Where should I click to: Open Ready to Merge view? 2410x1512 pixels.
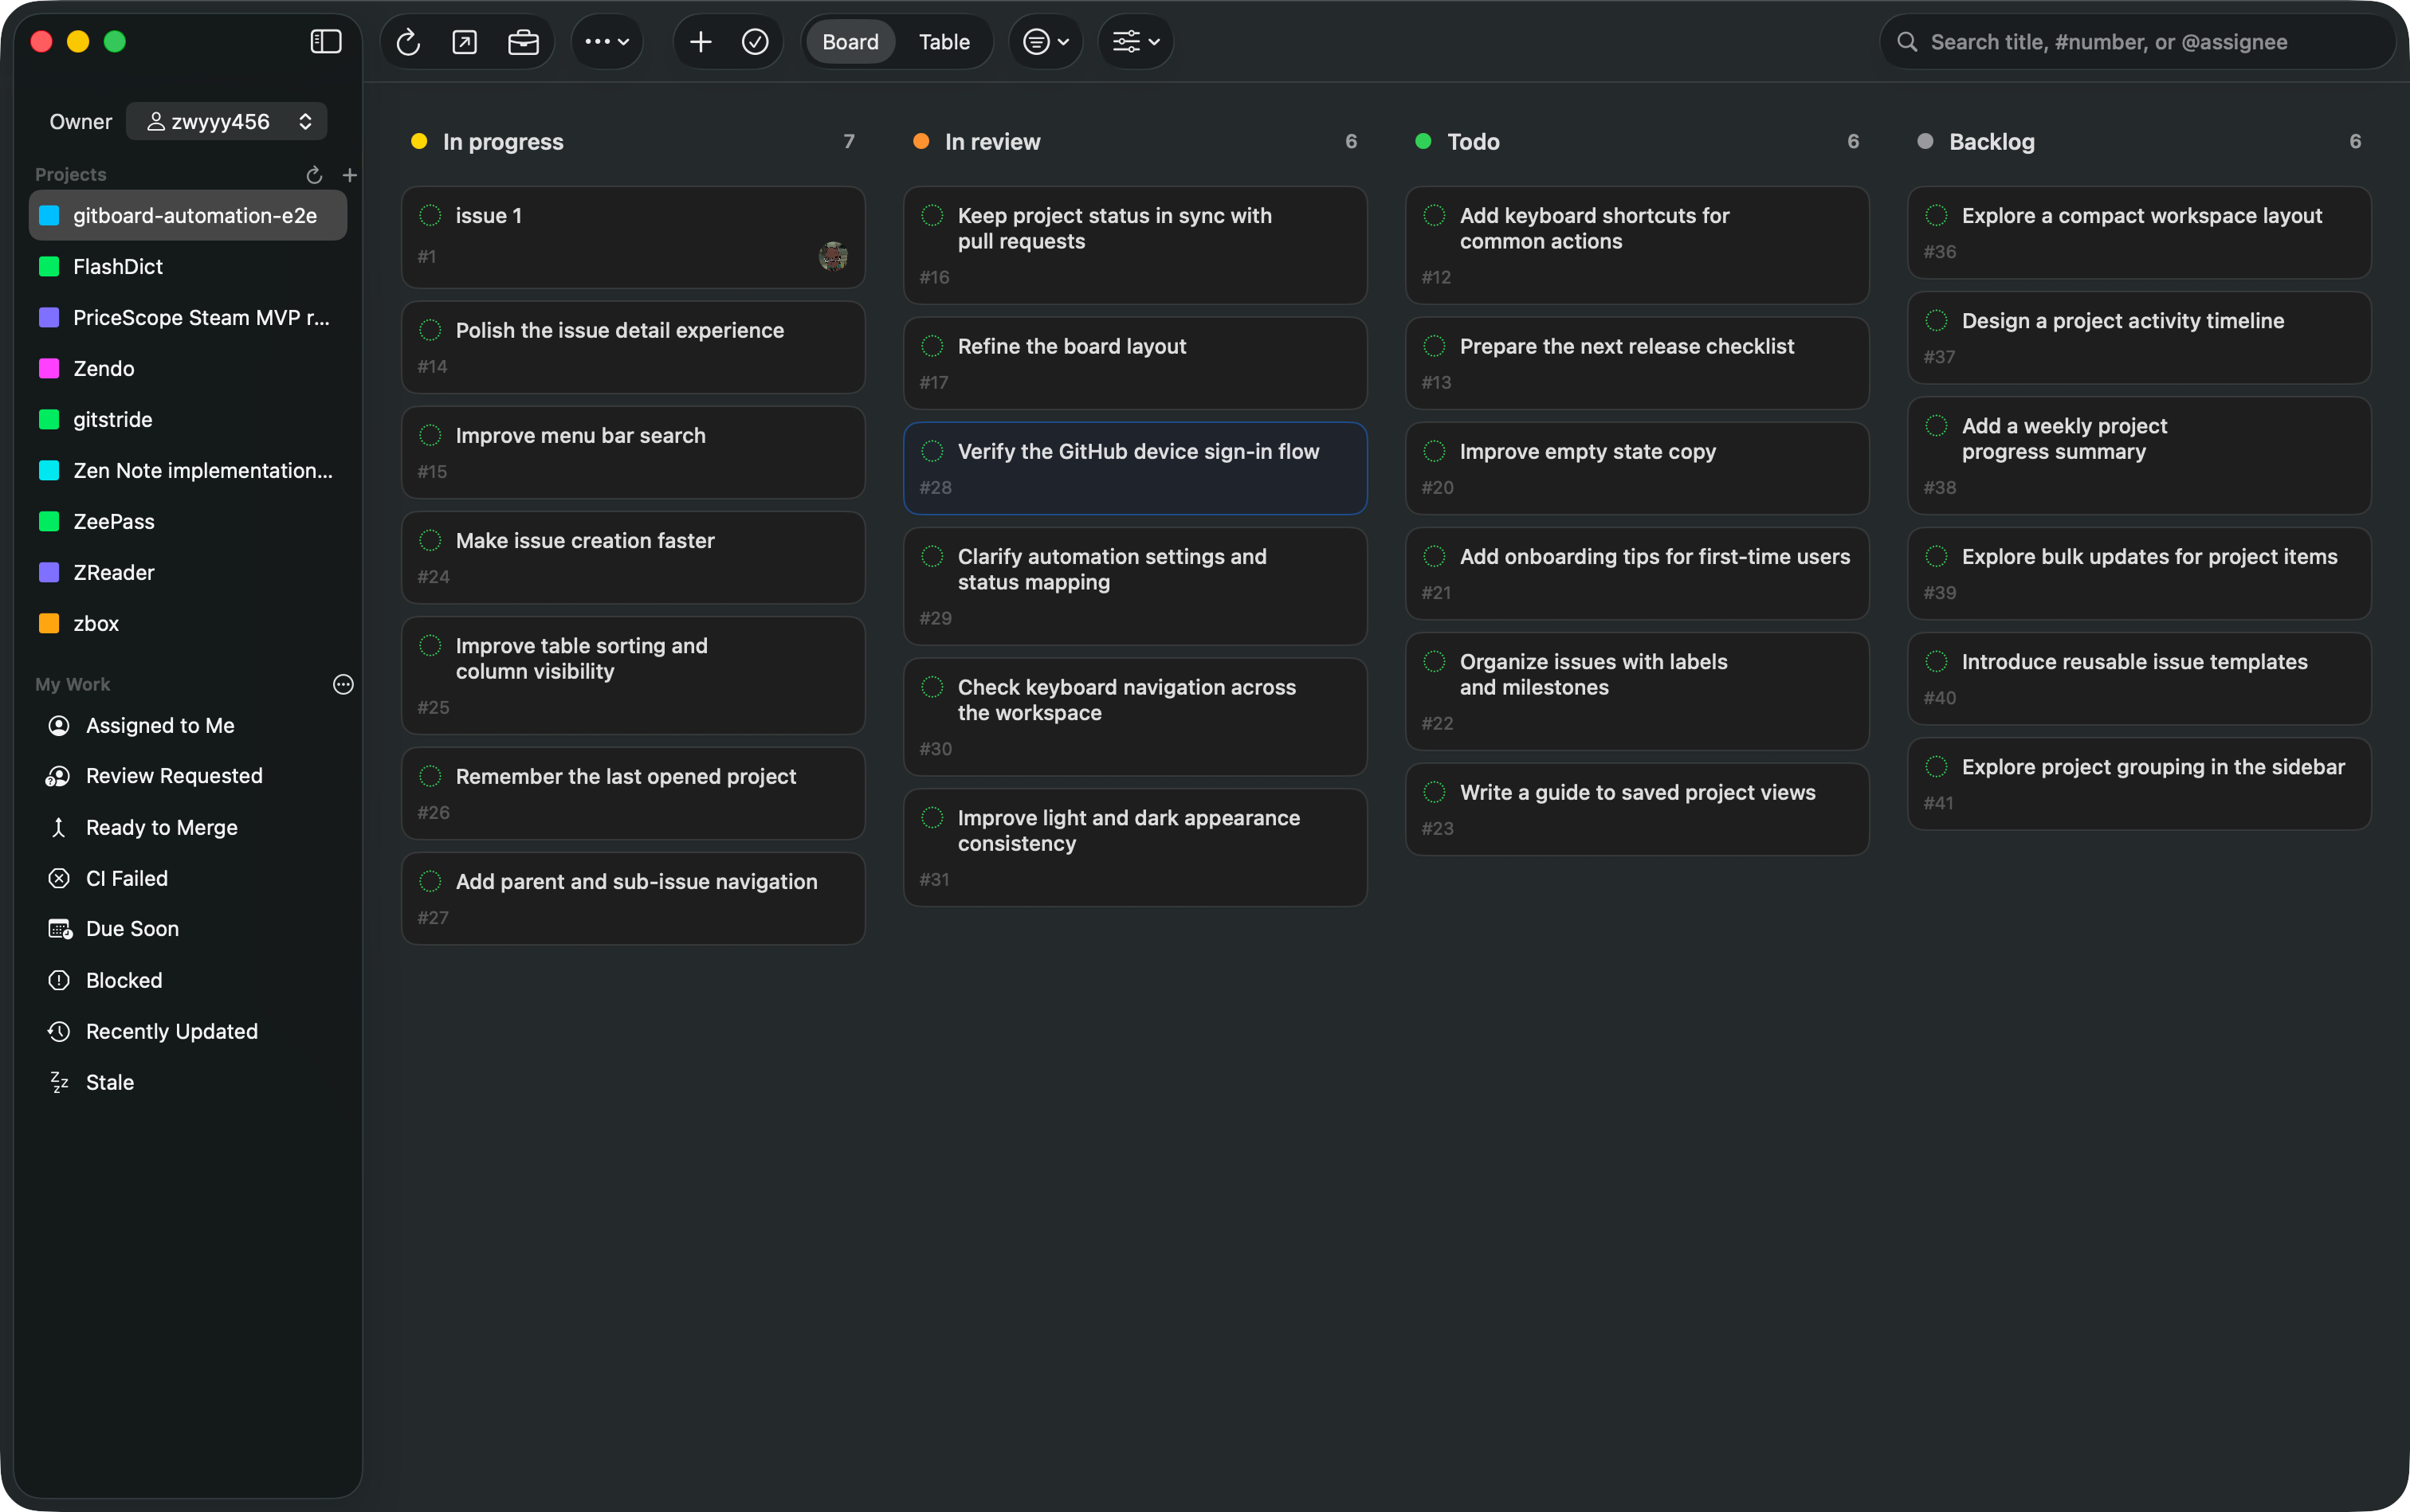pyautogui.click(x=188, y=828)
